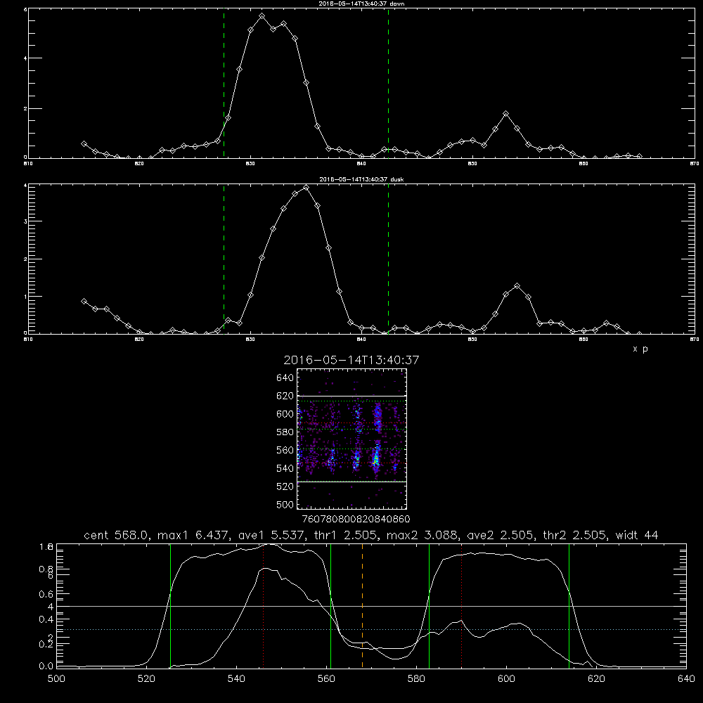Screen dimensions: 703x703
Task: Click the dawn plot title text
Action: [x=361, y=4]
